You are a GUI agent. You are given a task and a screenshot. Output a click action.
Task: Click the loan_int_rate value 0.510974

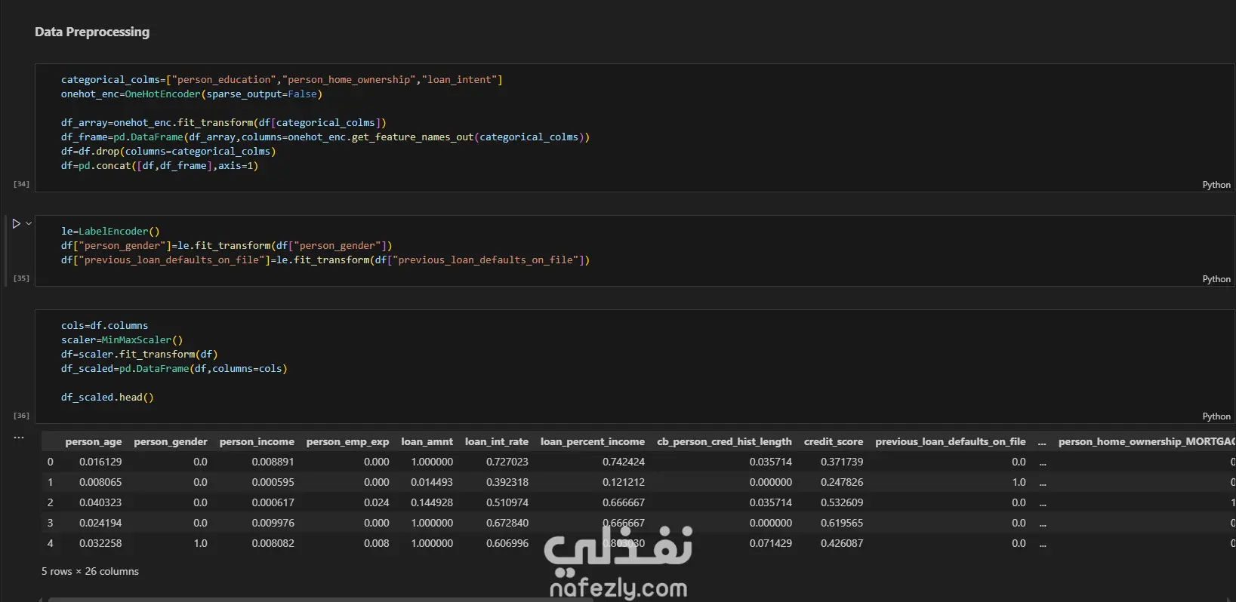pyautogui.click(x=507, y=502)
